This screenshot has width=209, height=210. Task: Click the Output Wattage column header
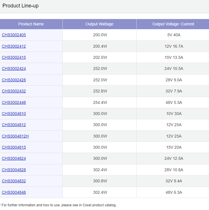tap(100, 24)
